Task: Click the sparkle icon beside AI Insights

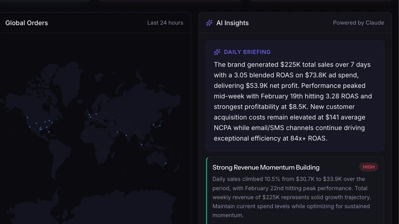Action: [209, 23]
